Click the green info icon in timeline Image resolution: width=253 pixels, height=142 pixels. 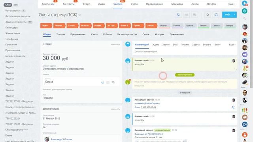pos(128,82)
